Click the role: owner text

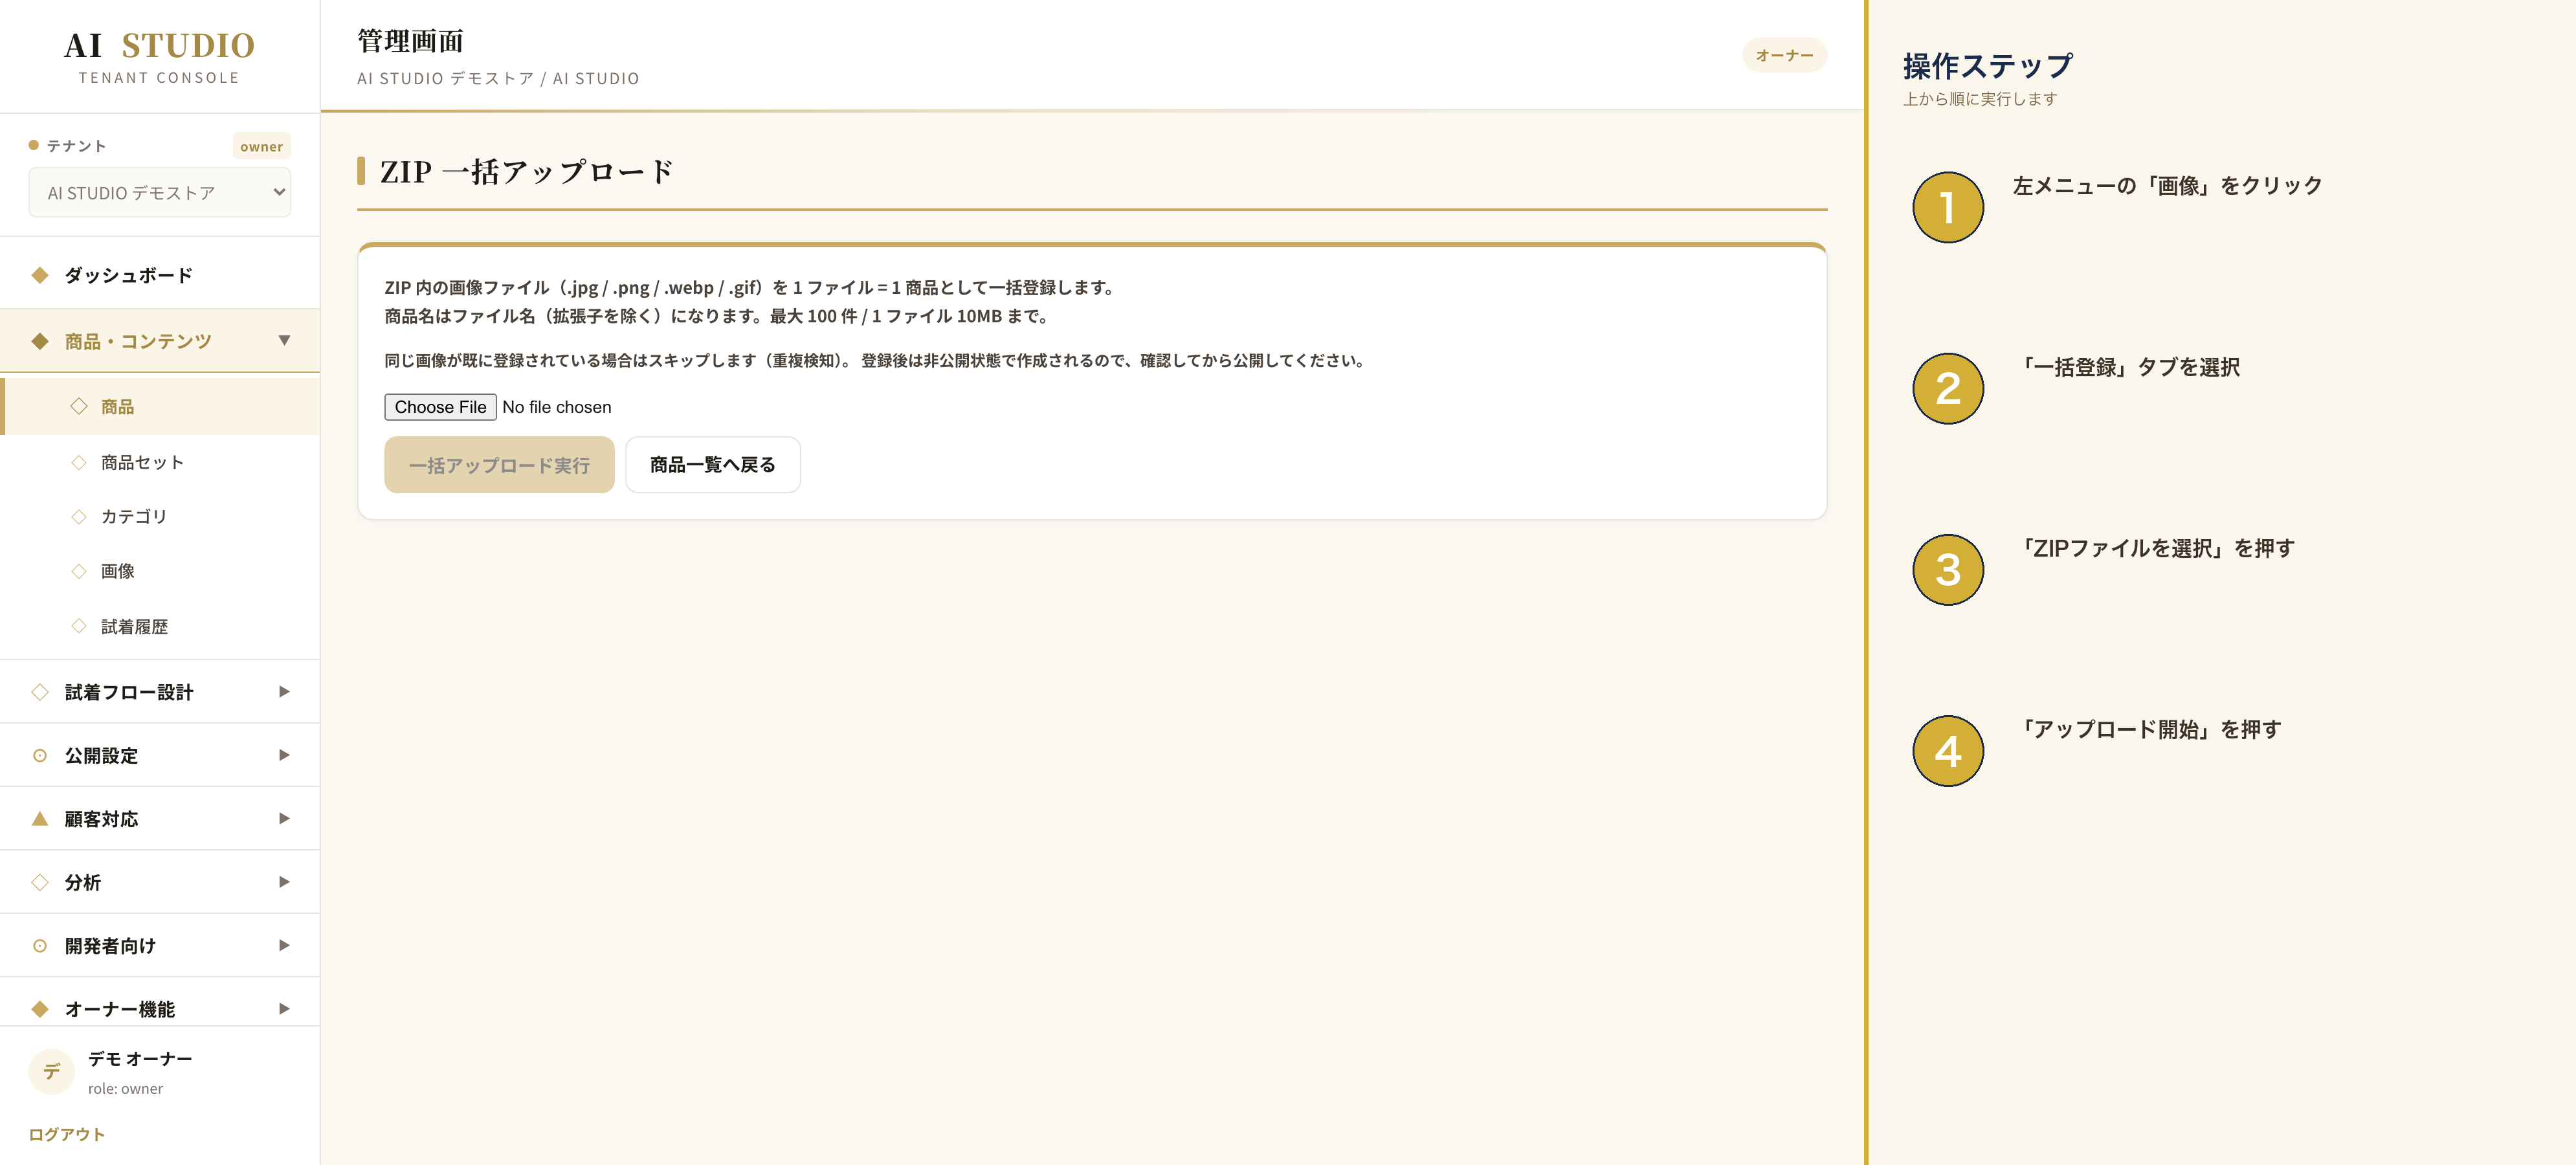pyautogui.click(x=125, y=1088)
